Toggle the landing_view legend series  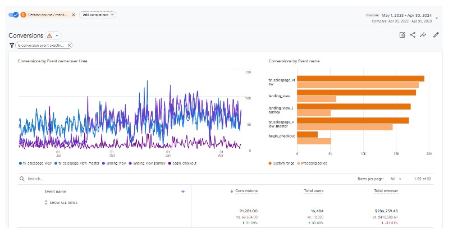[114, 163]
